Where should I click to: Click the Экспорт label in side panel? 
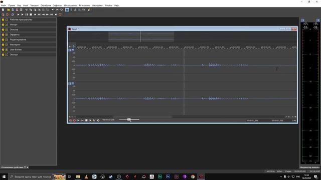point(14,54)
